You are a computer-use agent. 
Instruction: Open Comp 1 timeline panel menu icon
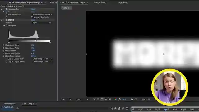pos(36,104)
